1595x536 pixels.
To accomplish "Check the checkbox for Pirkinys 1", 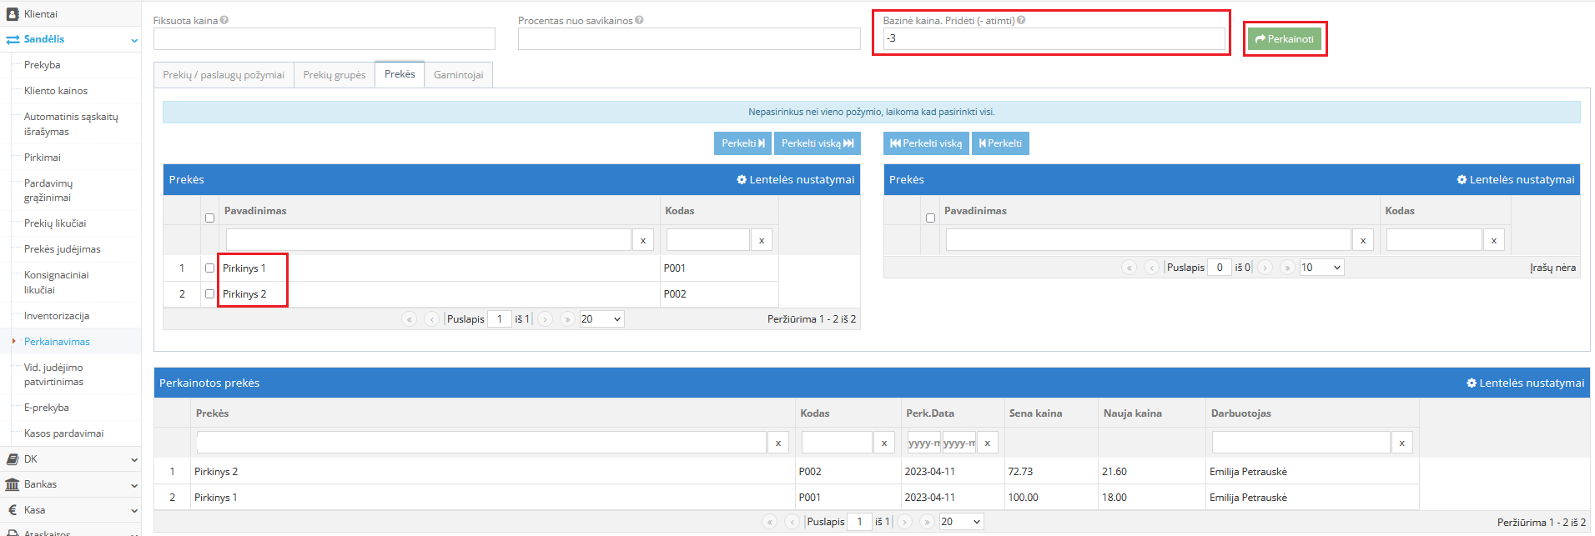I will click(x=209, y=268).
